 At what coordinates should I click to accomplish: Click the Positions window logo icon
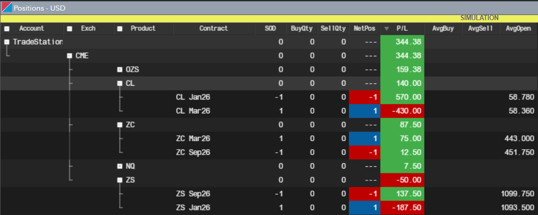tap(6, 8)
